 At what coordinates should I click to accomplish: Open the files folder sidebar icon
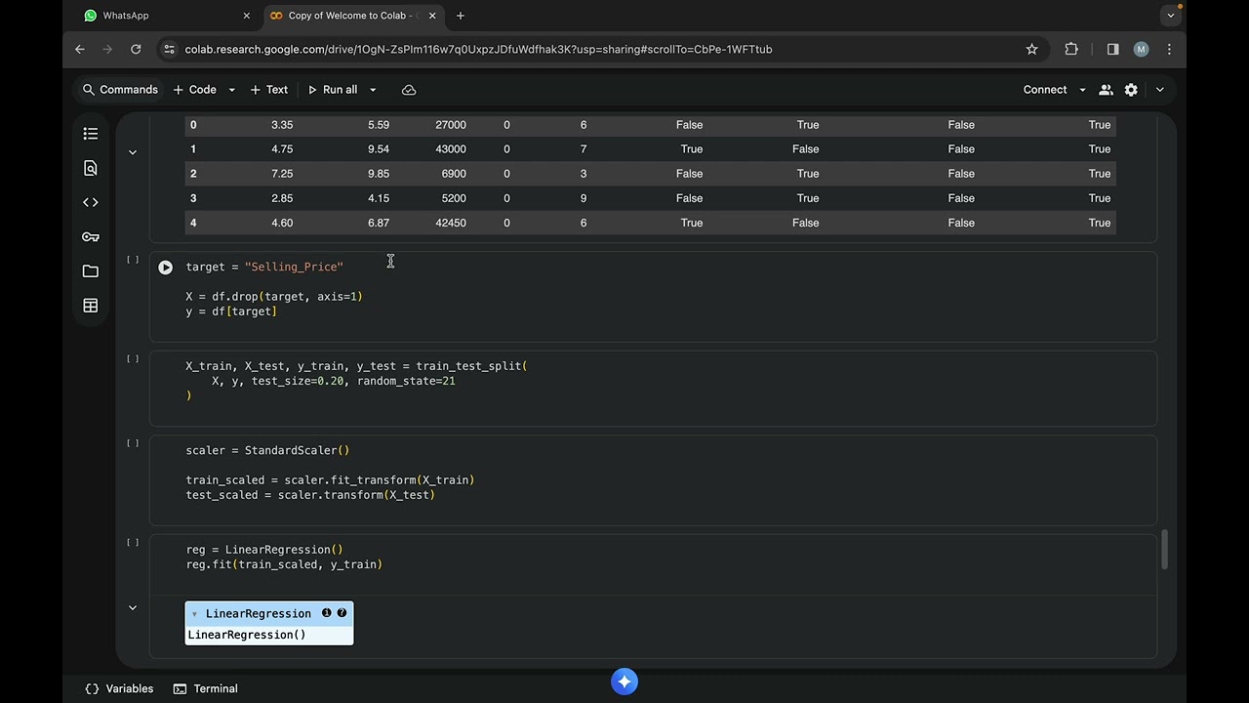(91, 271)
